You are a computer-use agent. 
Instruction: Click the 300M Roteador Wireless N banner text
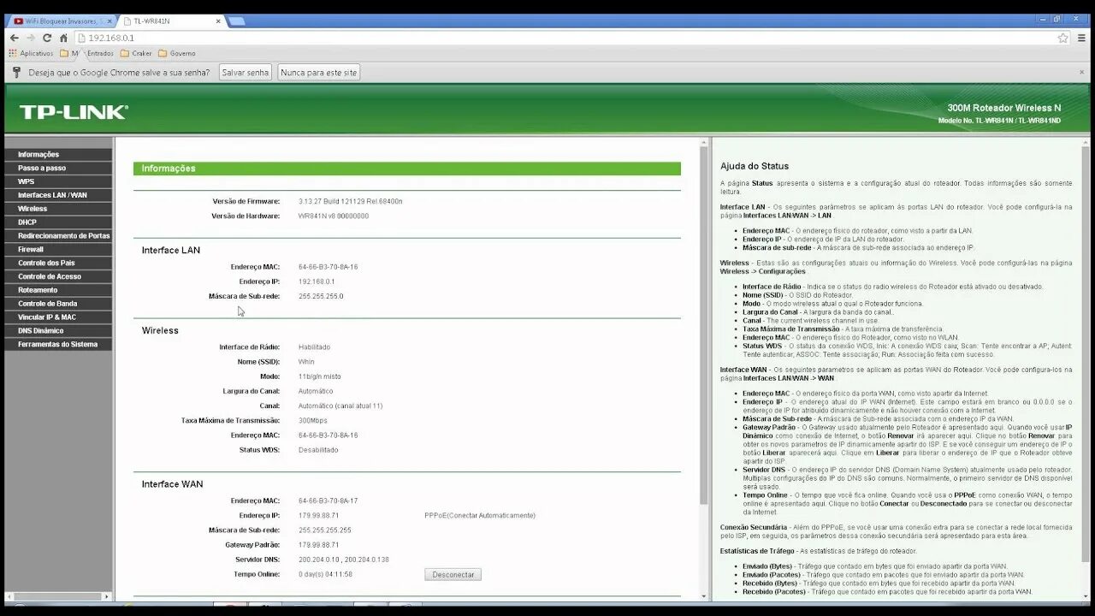pos(1003,108)
